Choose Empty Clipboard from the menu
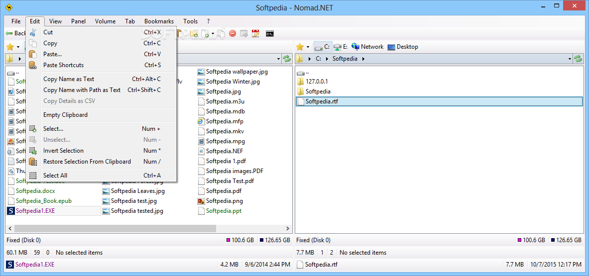 click(x=102, y=115)
